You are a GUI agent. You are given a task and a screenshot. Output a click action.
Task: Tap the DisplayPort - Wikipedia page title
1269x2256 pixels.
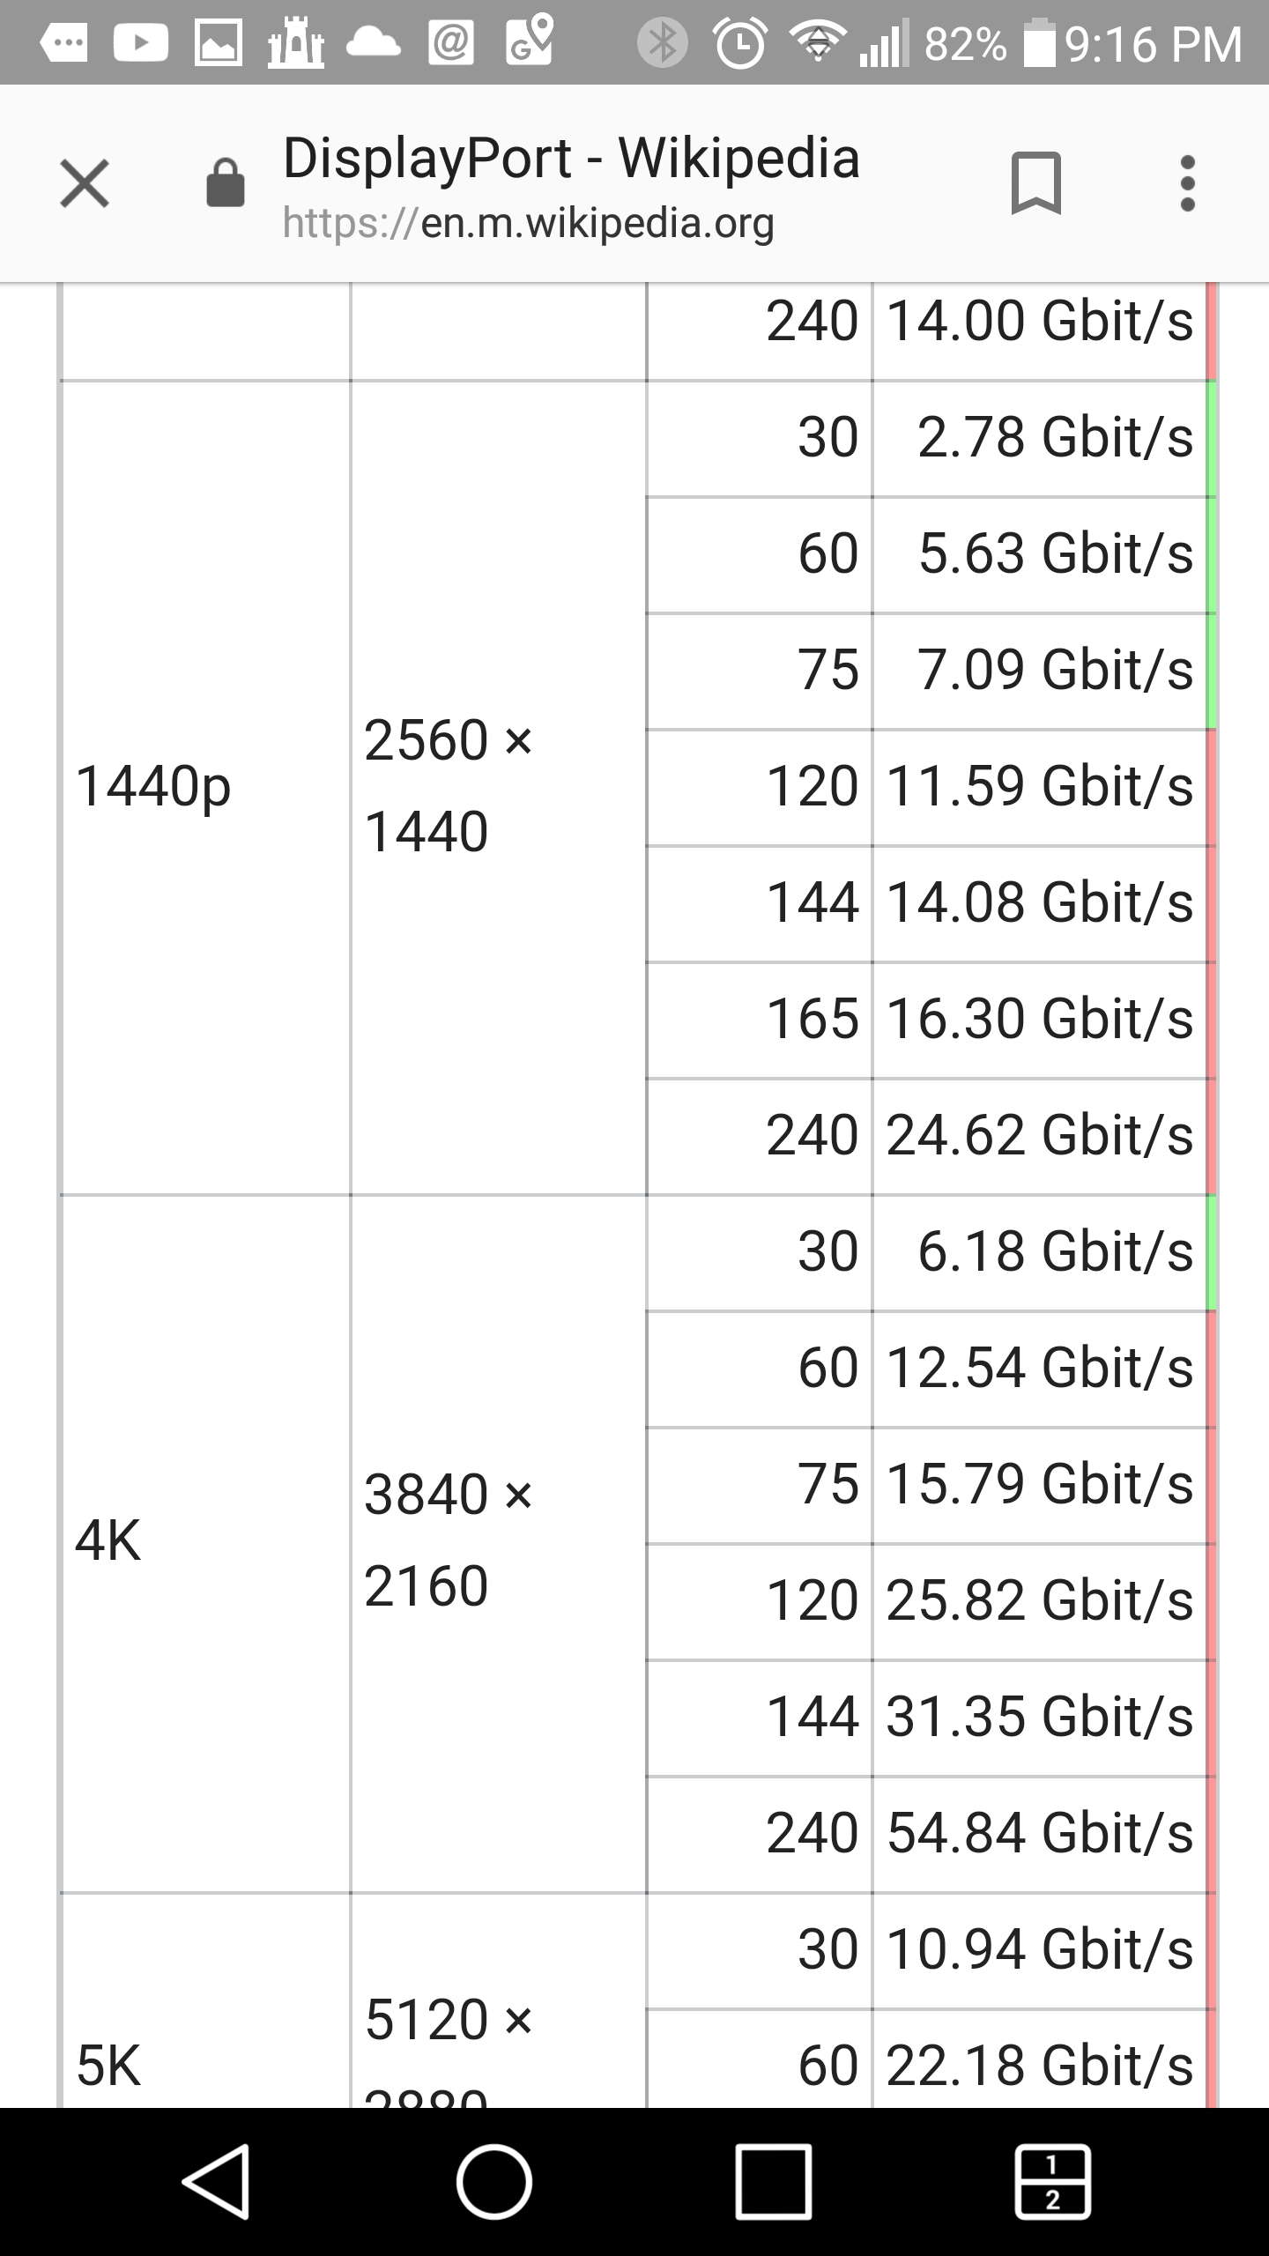(571, 159)
